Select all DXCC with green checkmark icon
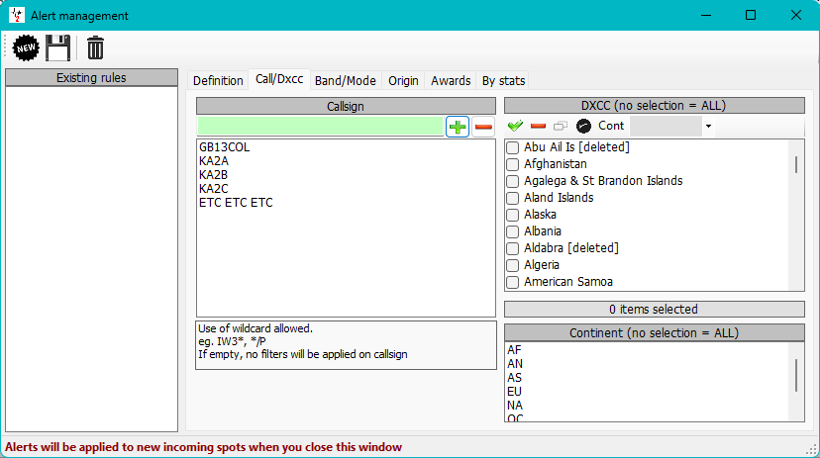Image resolution: width=820 pixels, height=458 pixels. 516,126
